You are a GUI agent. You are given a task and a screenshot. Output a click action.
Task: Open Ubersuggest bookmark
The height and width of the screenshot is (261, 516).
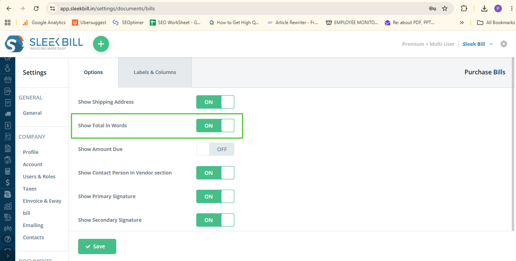pos(89,23)
